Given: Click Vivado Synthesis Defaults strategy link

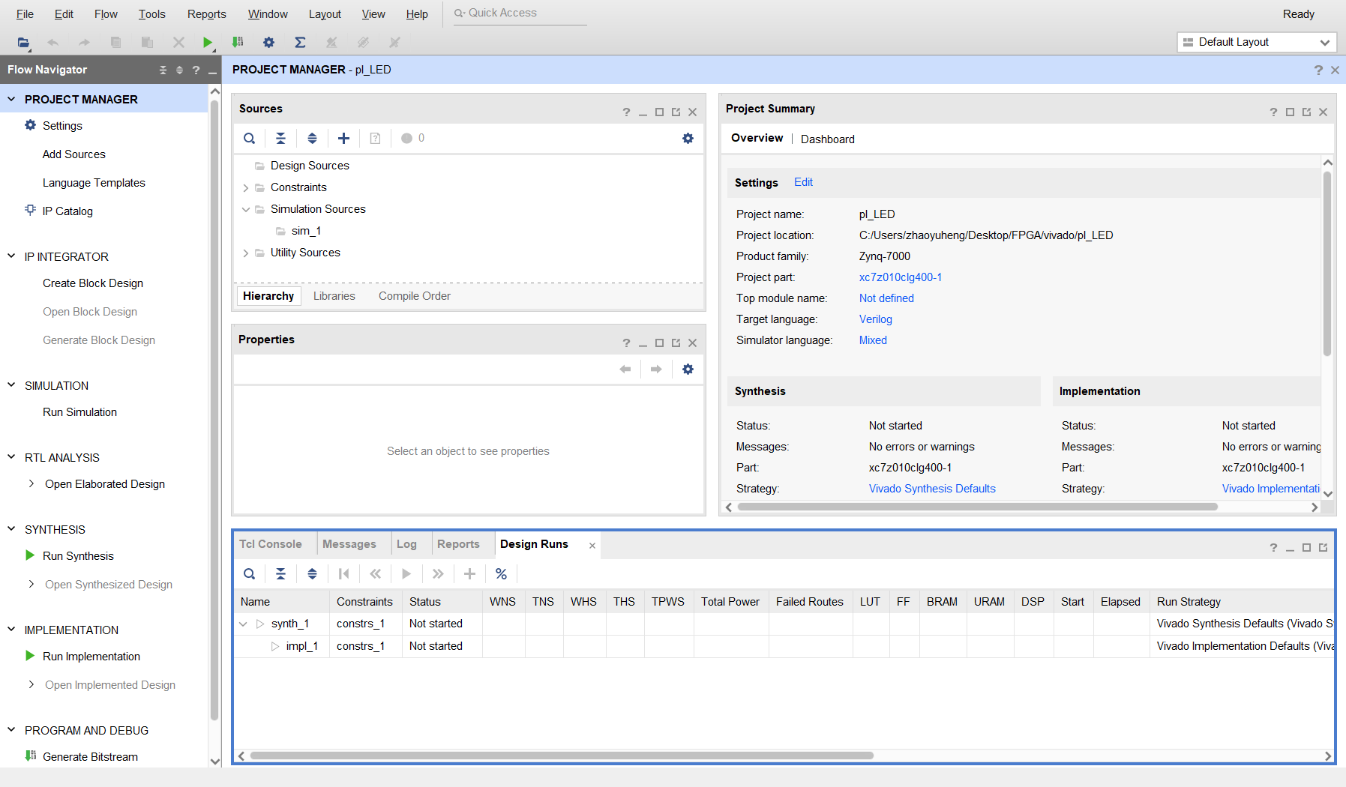Looking at the screenshot, I should click(x=932, y=489).
